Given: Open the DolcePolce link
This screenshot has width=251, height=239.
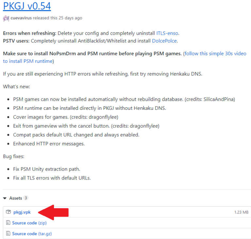Looking at the screenshot, I should [x=164, y=41].
